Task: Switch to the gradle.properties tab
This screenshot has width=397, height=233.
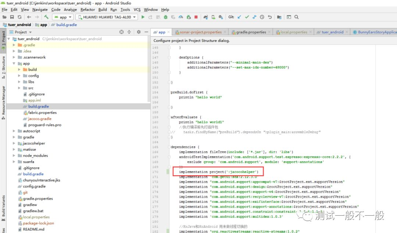Action: [x=251, y=32]
